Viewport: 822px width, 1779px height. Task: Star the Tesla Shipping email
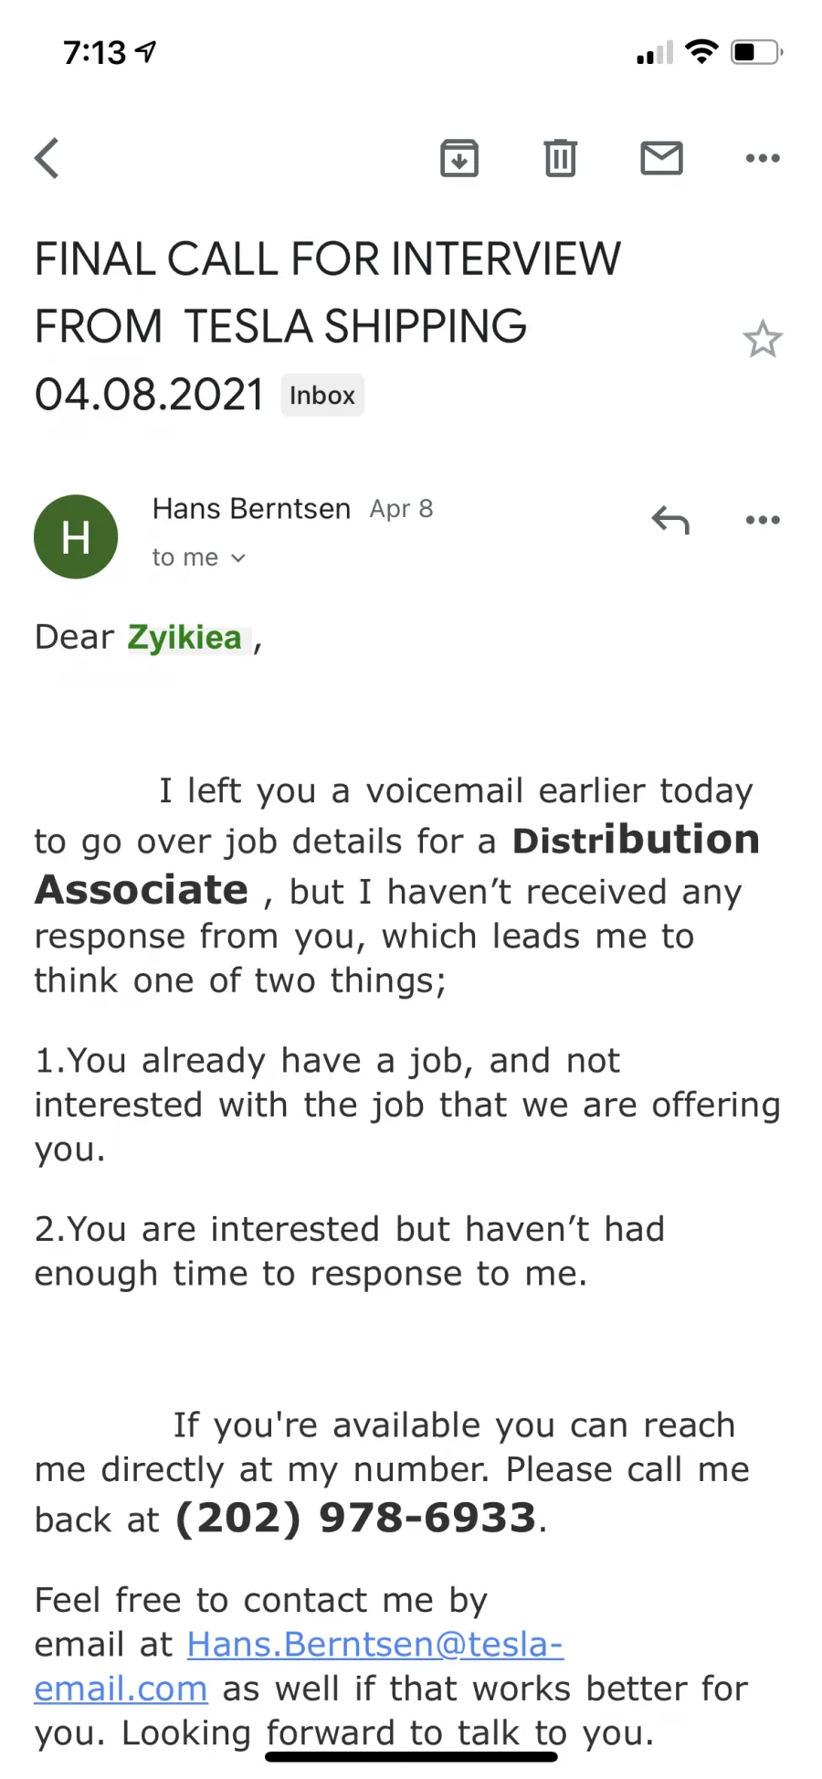(763, 339)
